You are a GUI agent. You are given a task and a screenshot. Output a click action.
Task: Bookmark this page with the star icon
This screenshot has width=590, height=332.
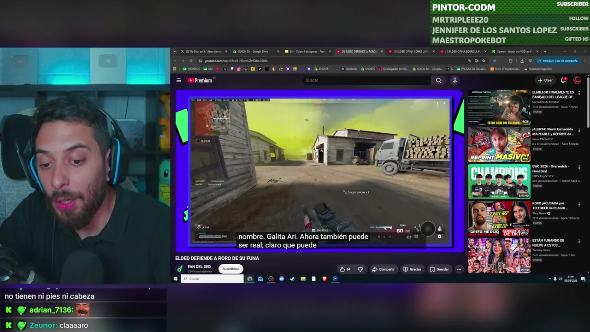(x=484, y=61)
